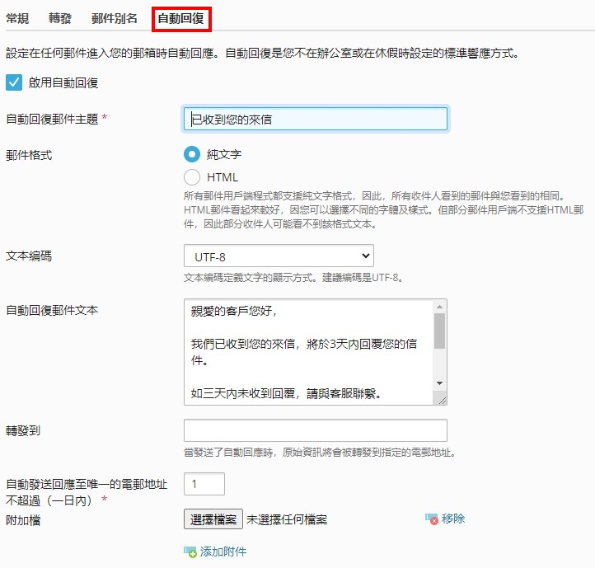
Task: Switch to the 轉發 tab
Action: point(60,18)
